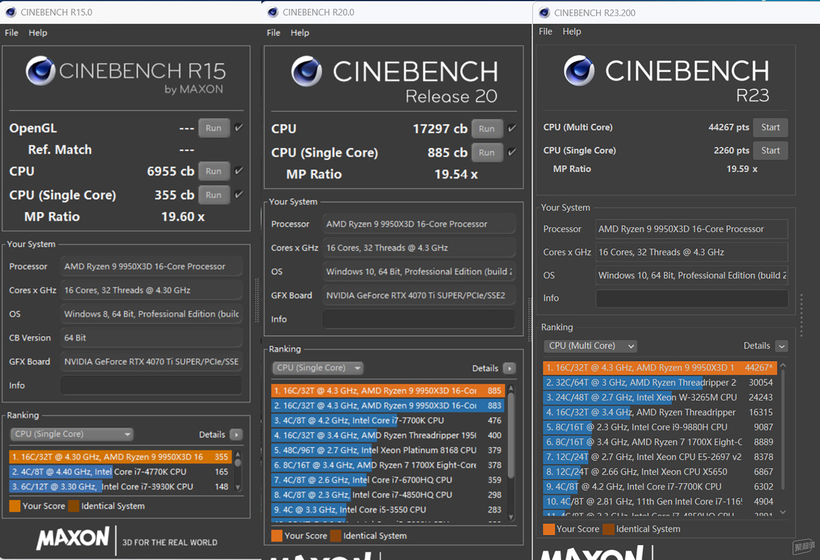Open R23 CPU (Multi Core) ranking dropdown
The height and width of the screenshot is (560, 820).
tap(590, 346)
